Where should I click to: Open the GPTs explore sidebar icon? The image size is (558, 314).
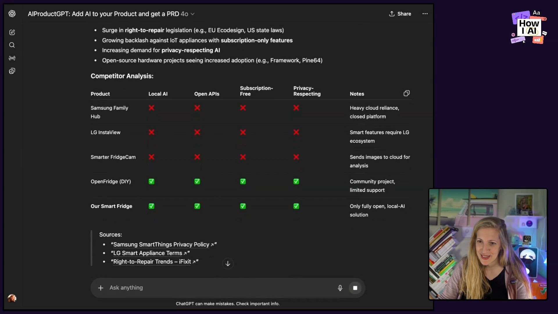point(12,71)
